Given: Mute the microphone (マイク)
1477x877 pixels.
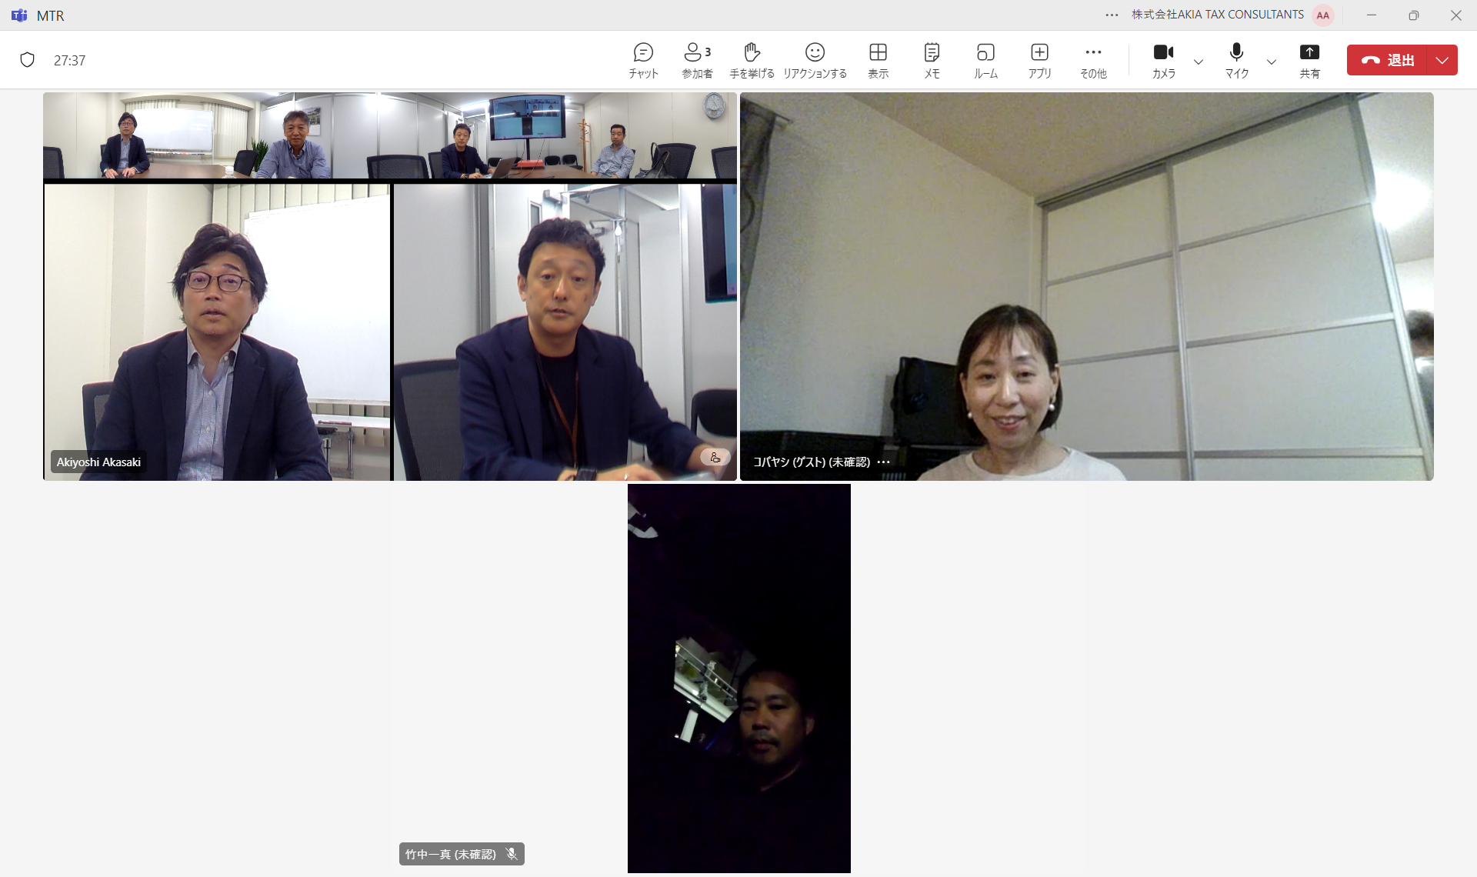Looking at the screenshot, I should pos(1236,61).
